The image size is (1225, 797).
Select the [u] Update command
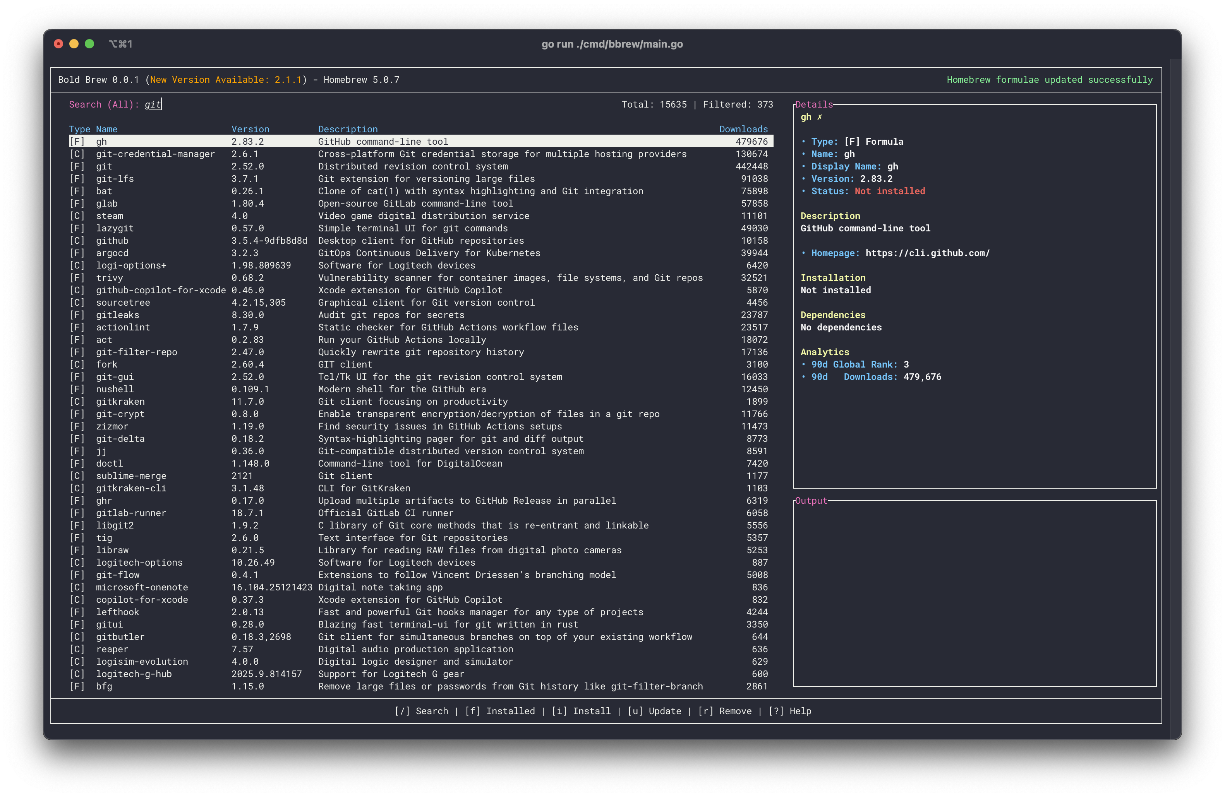[654, 711]
